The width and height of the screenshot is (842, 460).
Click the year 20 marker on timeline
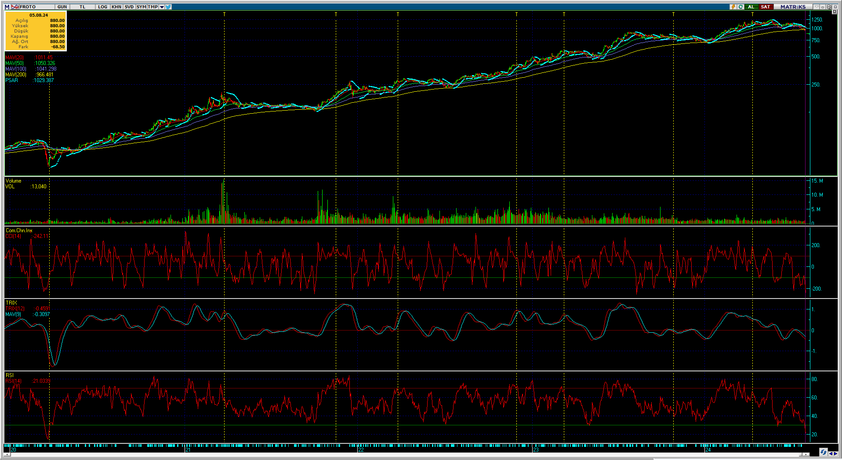coord(13,450)
